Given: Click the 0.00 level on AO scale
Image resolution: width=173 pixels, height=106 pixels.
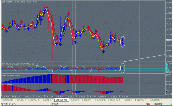Looking at the screenshot, I should click(x=167, y=91).
